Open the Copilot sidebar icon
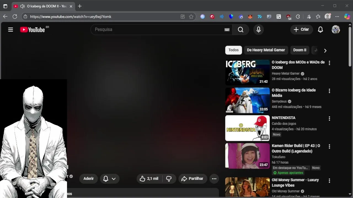 click(x=347, y=16)
